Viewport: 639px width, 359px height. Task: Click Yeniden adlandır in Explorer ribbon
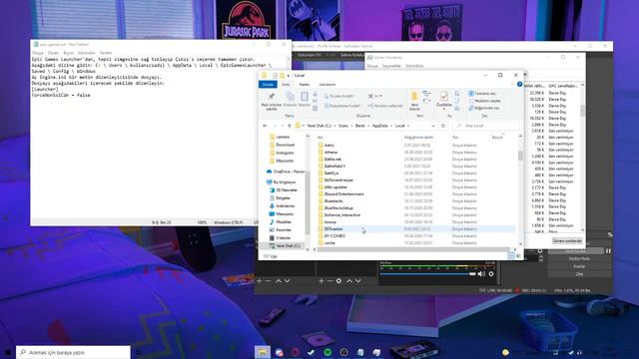385,106
